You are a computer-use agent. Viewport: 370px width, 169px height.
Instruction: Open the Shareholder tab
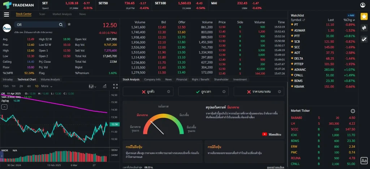pyautogui.click(x=221, y=80)
